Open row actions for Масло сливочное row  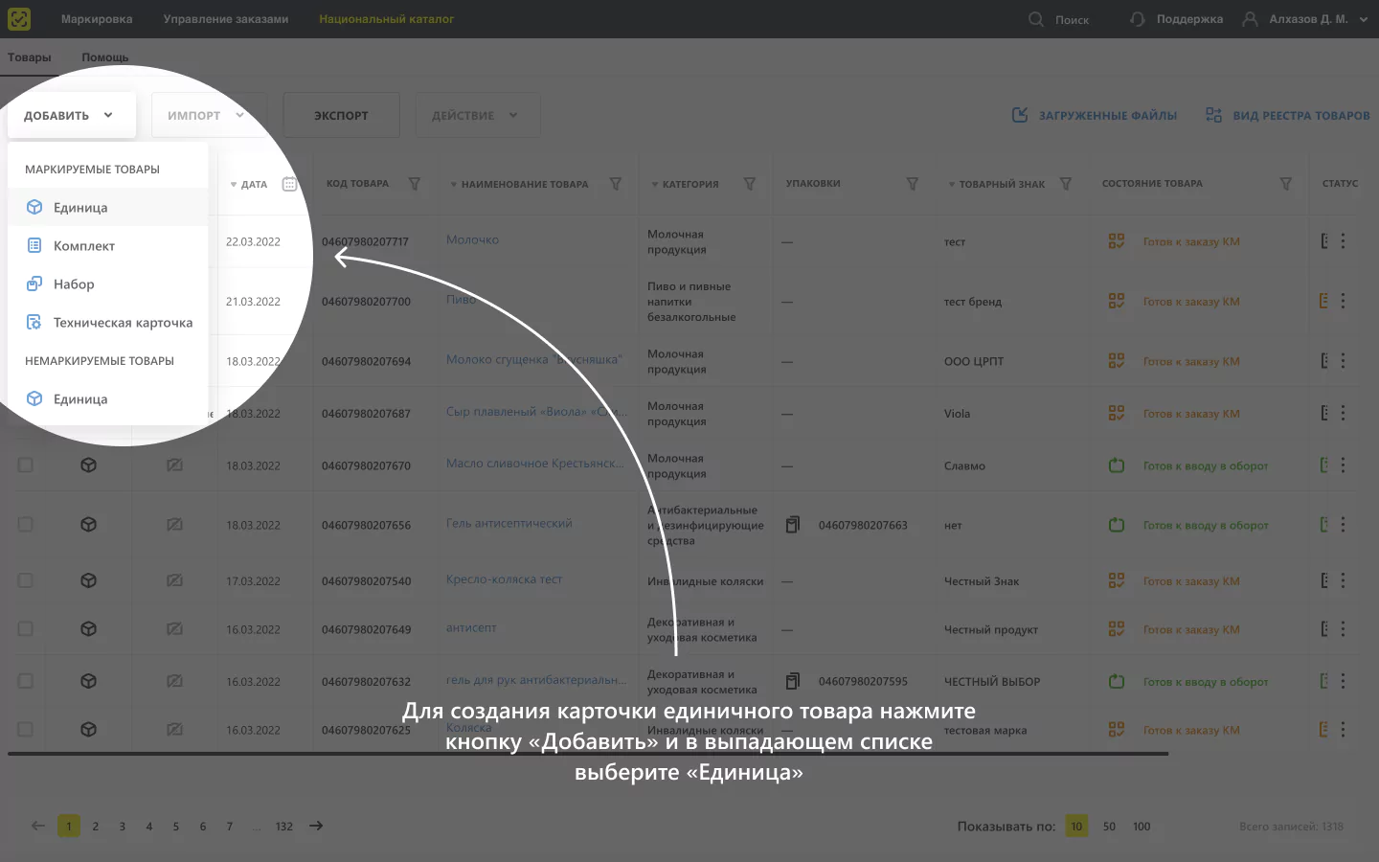pos(1343,465)
